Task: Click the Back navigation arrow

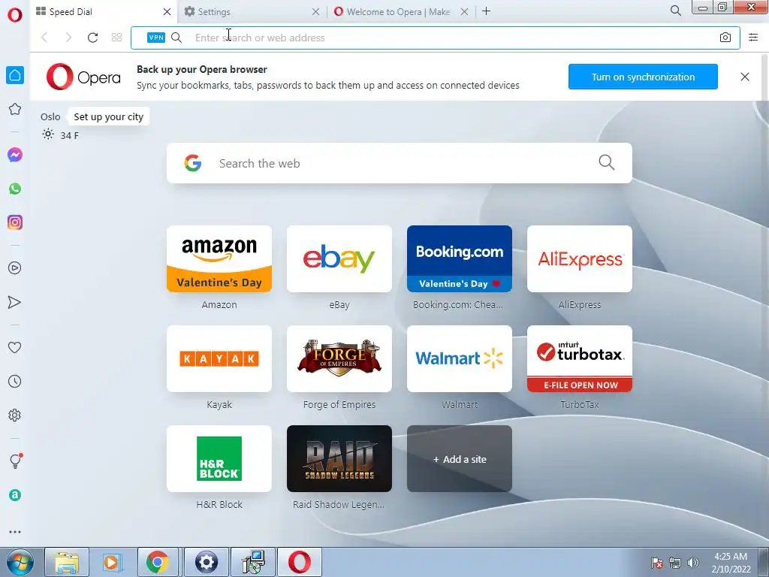Action: [x=44, y=38]
